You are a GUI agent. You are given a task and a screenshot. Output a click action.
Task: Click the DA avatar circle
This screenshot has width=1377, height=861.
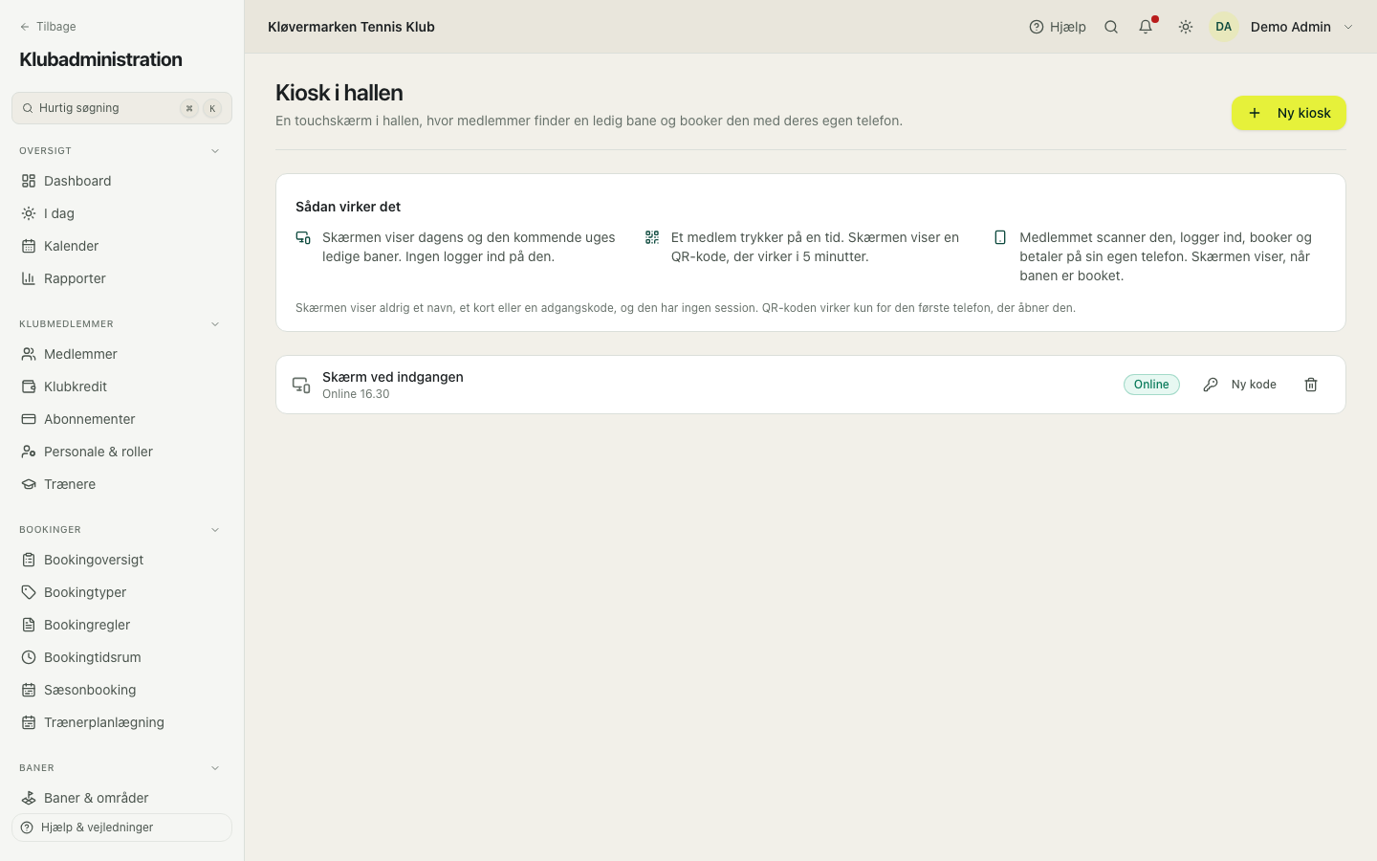[x=1224, y=27]
